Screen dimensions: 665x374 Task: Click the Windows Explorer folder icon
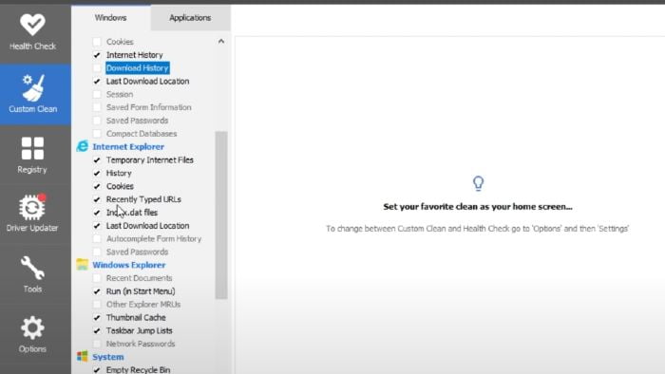click(83, 265)
